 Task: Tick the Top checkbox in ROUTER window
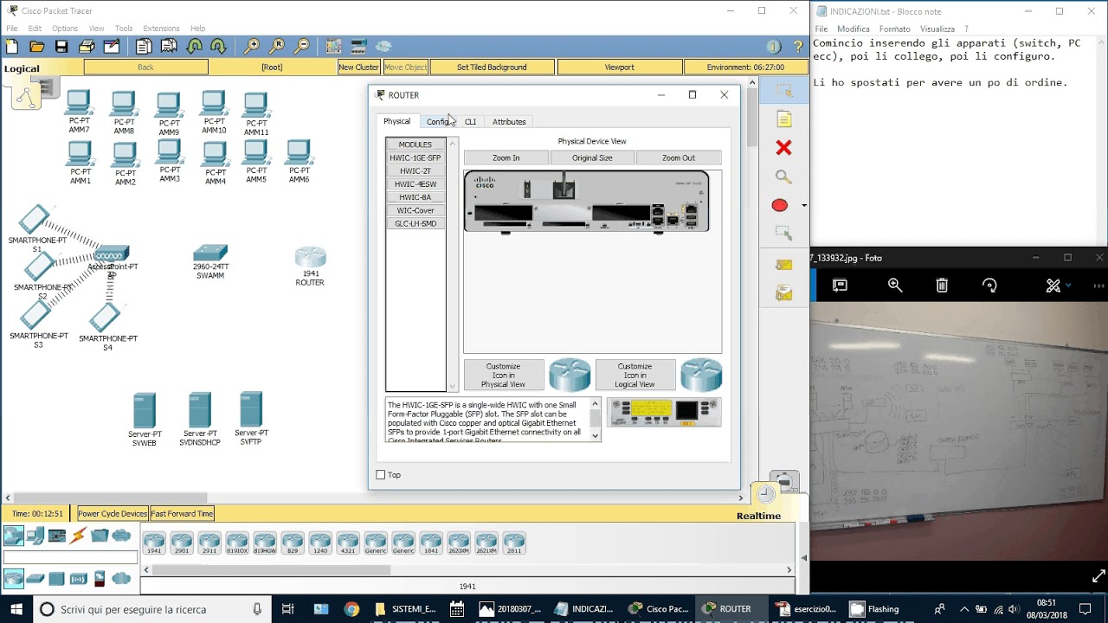coord(381,475)
